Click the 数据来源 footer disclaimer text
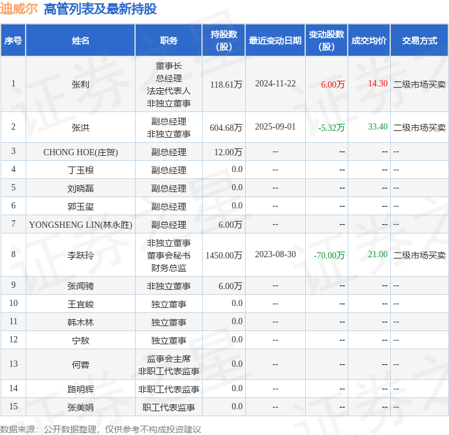Viewport: 449px width, 435px height. [x=101, y=429]
